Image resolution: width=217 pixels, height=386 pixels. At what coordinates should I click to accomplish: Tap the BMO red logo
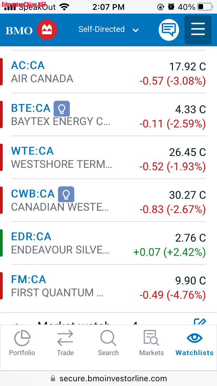tap(47, 30)
